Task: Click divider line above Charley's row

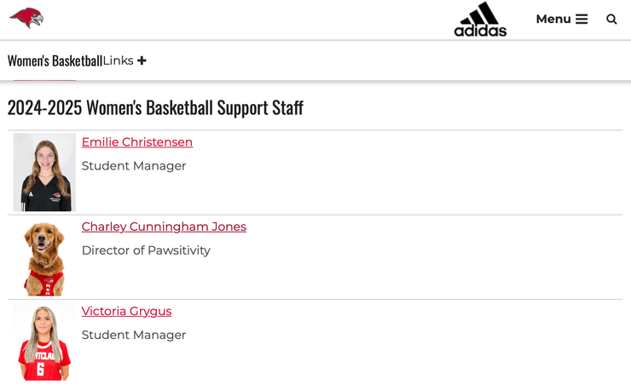Action: tap(315, 215)
